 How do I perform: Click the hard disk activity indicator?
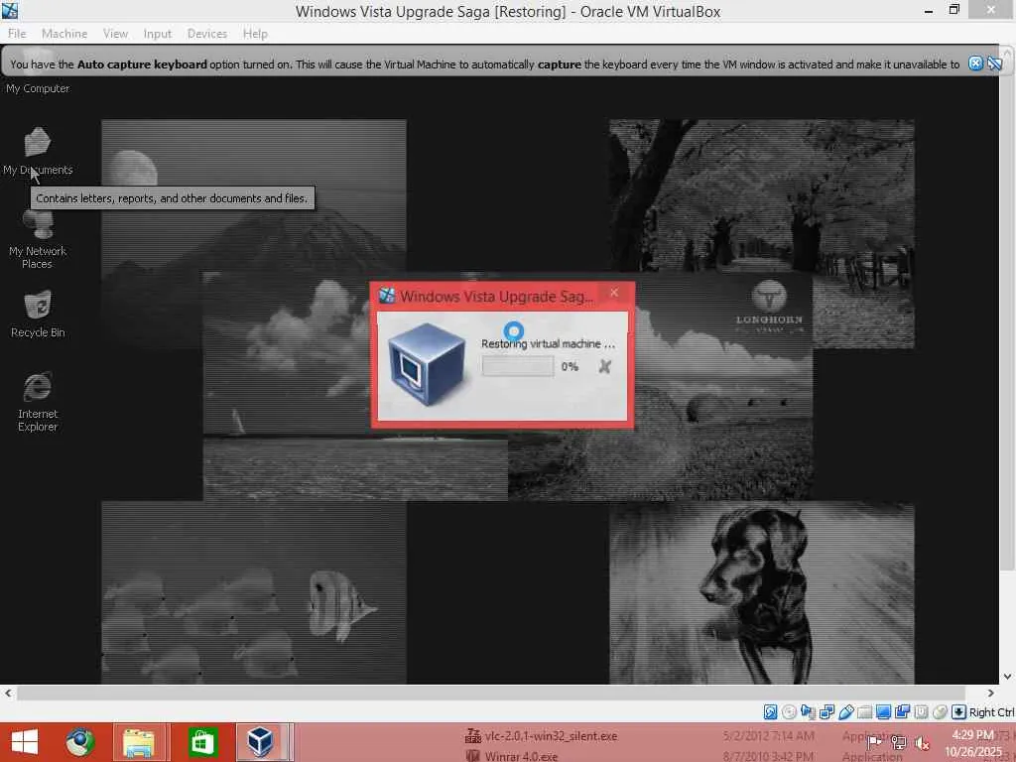tap(770, 712)
